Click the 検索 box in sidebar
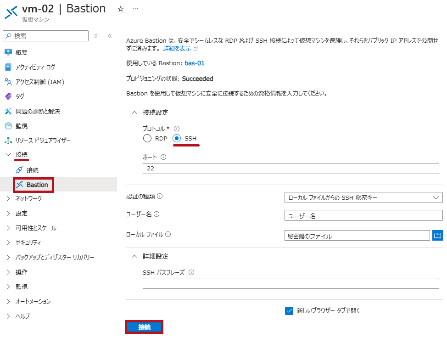The image size is (447, 338). 45,36
